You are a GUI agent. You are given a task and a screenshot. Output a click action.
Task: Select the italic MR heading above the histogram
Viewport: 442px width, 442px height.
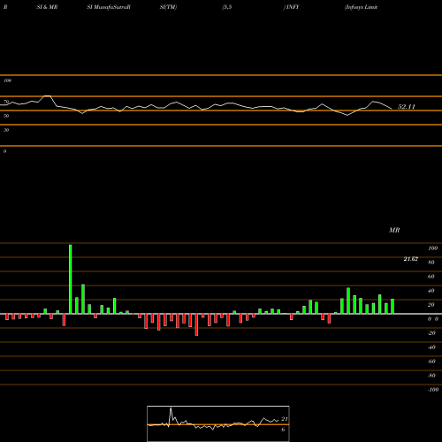(x=394, y=230)
